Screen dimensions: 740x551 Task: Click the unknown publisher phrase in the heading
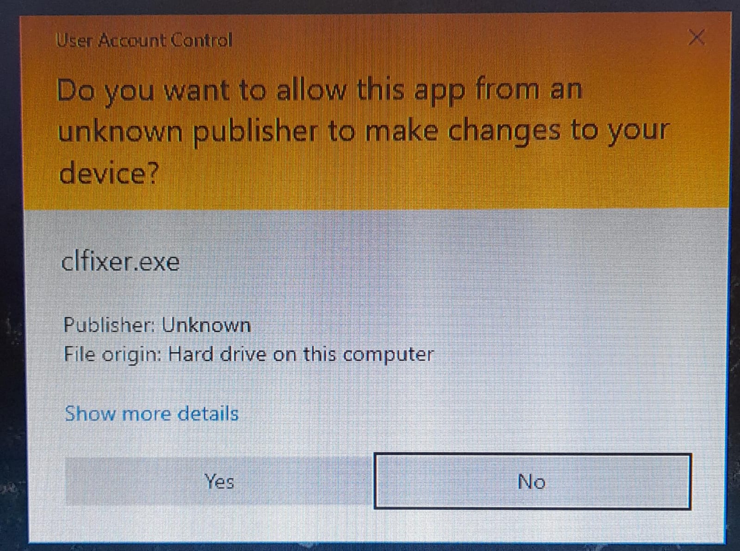point(188,131)
